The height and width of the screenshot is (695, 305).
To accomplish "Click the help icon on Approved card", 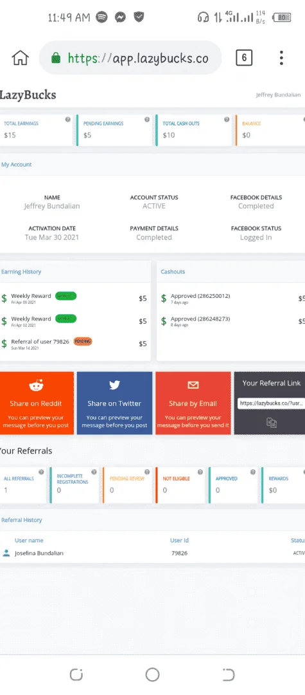I will click(x=253, y=472).
